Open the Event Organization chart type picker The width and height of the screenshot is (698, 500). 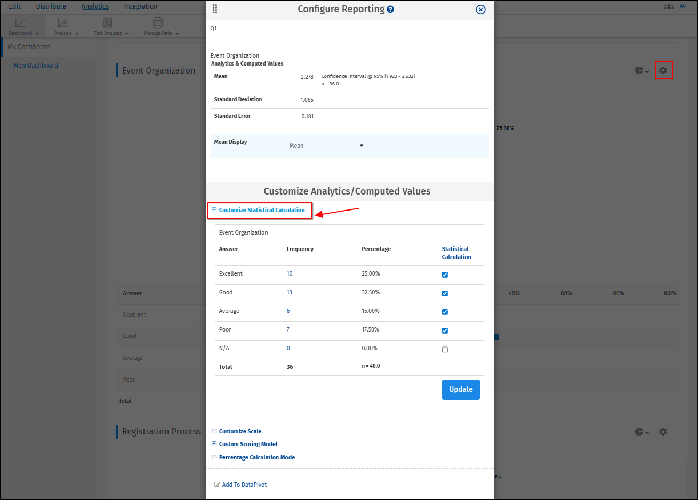pyautogui.click(x=641, y=70)
